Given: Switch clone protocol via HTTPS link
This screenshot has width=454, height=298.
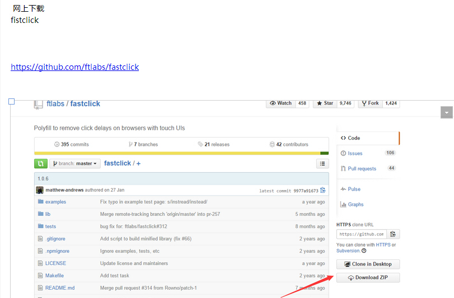Looking at the screenshot, I should [383, 245].
